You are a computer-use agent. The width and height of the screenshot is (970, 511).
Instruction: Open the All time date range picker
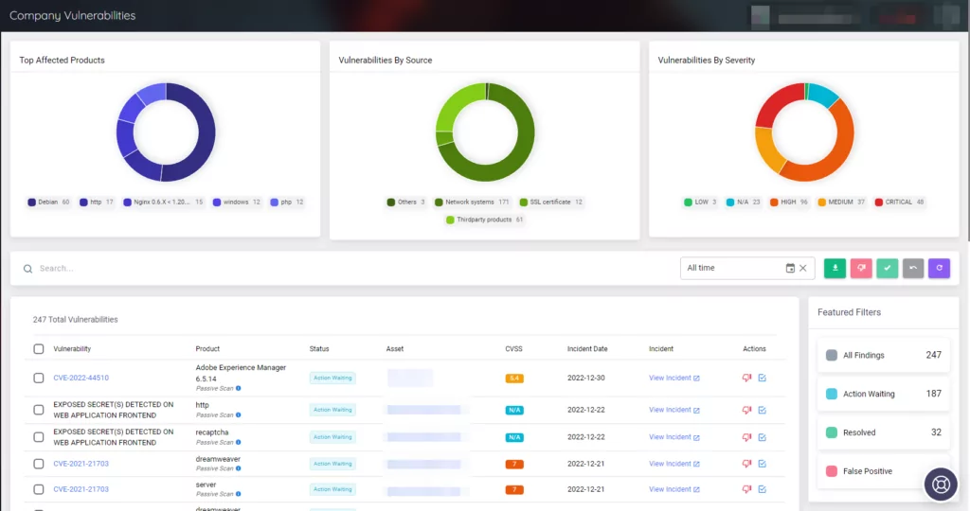click(747, 268)
